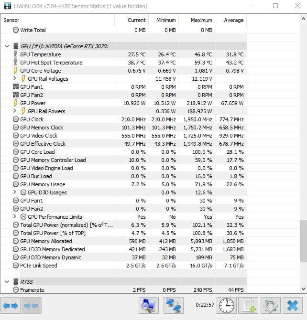Click the GPU Effective Clock gauge icon
The image size is (307, 320).
point(15,144)
